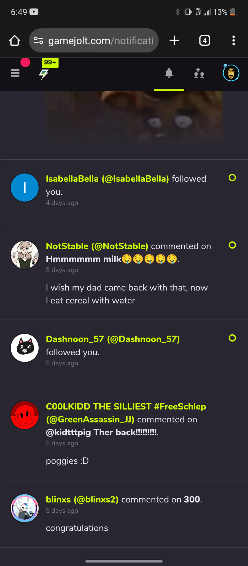Open the notifications bell tab
The image size is (248, 566).
(x=169, y=73)
